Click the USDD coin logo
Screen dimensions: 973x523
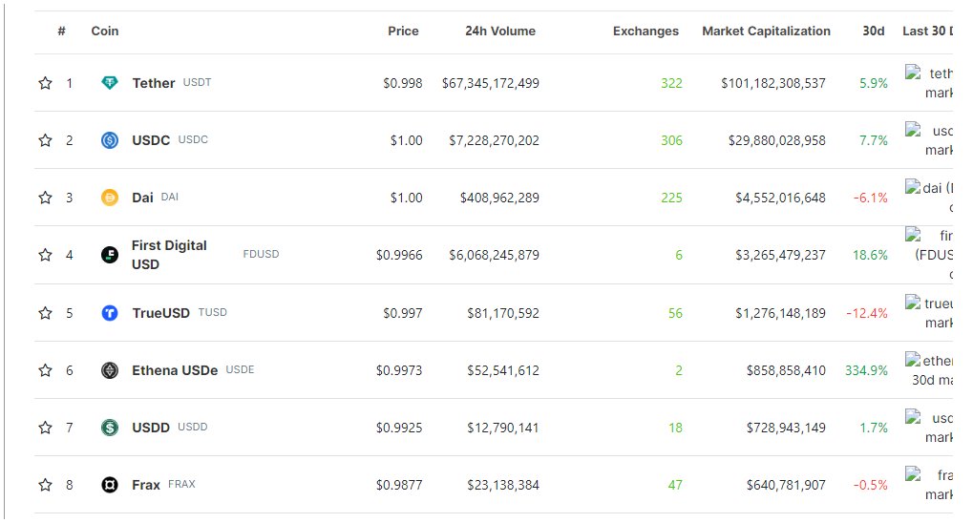[x=110, y=428]
